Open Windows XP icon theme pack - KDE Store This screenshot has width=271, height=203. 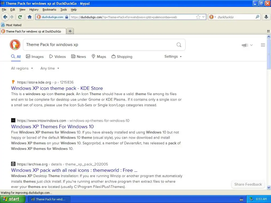pos(57,88)
